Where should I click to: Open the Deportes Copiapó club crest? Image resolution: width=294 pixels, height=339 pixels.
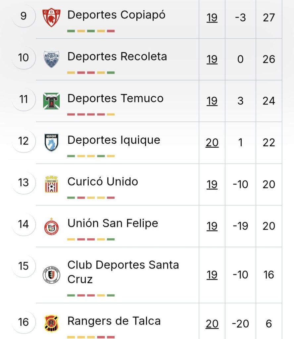click(51, 18)
